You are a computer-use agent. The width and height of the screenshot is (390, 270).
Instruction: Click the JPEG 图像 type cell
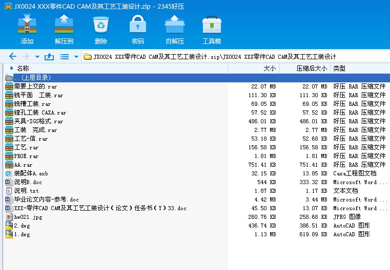click(x=347, y=217)
